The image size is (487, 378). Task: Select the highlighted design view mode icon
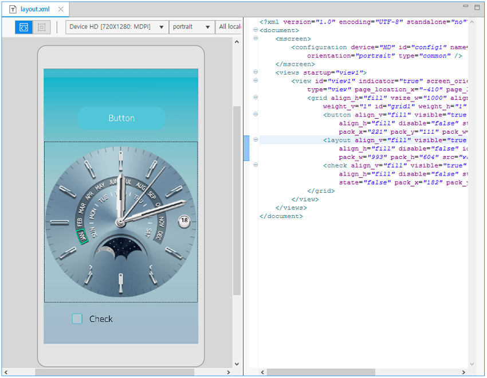click(23, 27)
